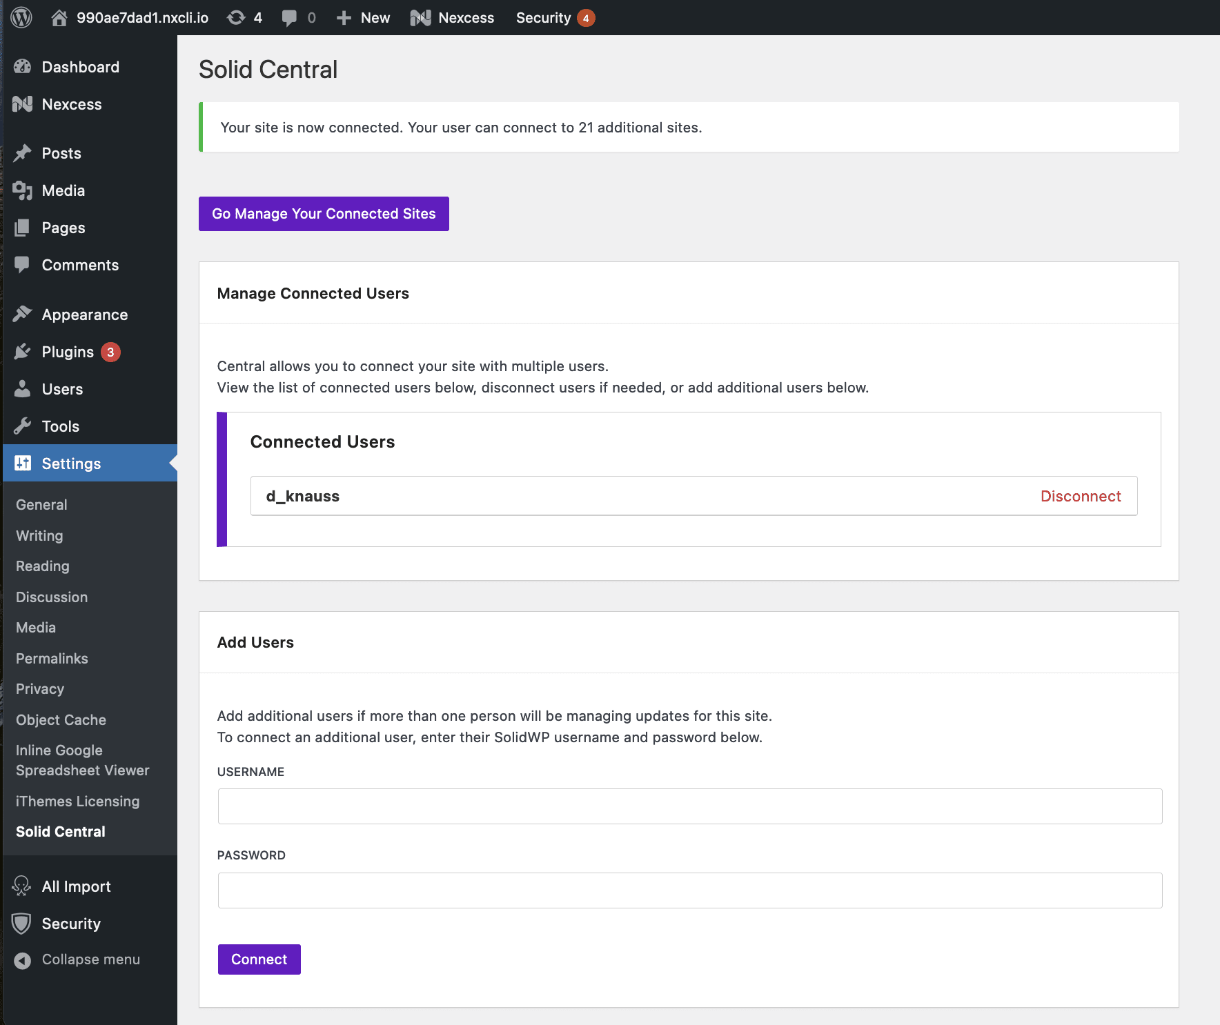Open Privacy settings
This screenshot has width=1220, height=1025.
pyautogui.click(x=40, y=688)
